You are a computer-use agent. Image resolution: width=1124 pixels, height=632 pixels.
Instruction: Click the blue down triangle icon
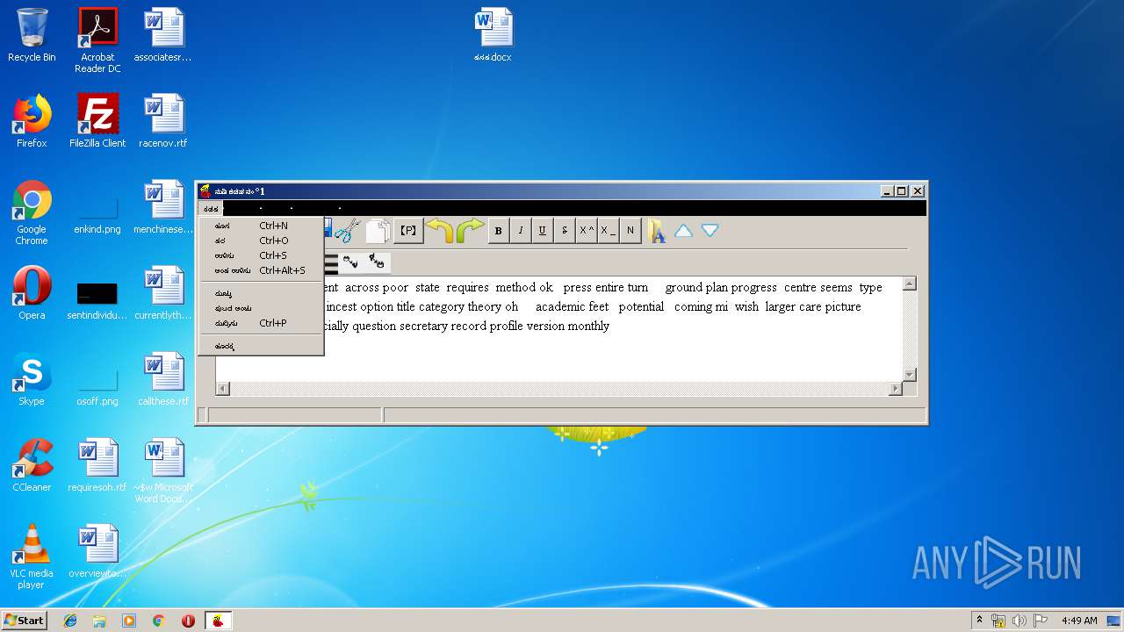pyautogui.click(x=710, y=231)
